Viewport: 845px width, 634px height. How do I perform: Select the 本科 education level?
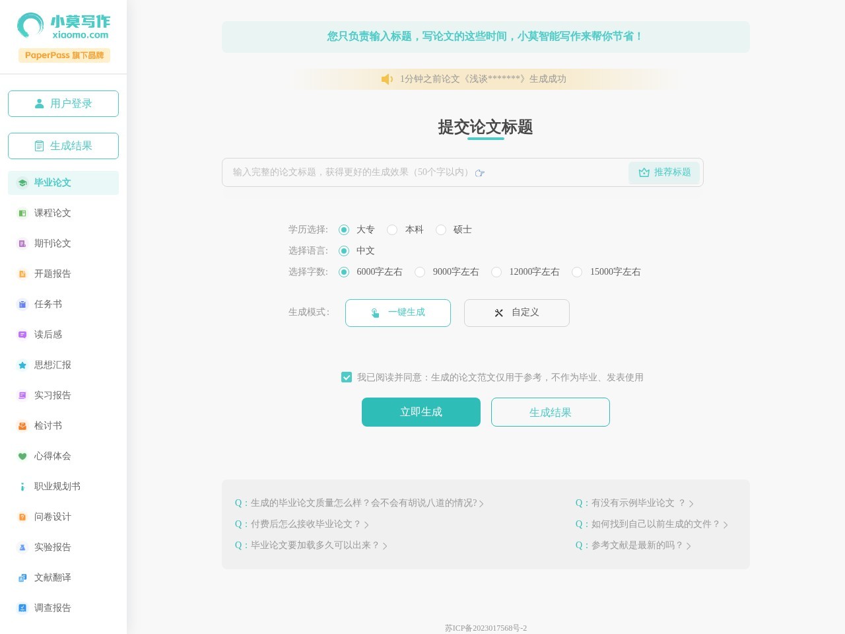(x=392, y=230)
